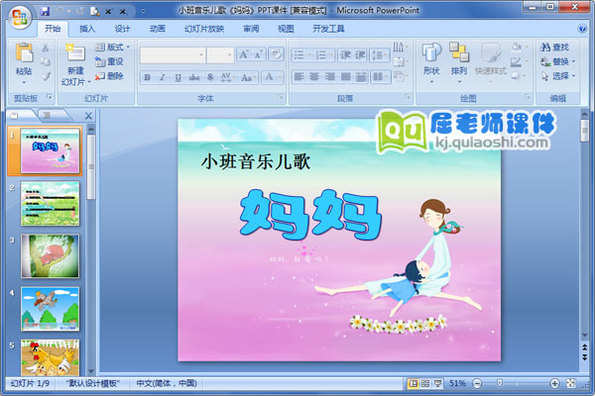Click 替换 to replace text
Viewport: 595px width, 396px height.
click(x=557, y=61)
